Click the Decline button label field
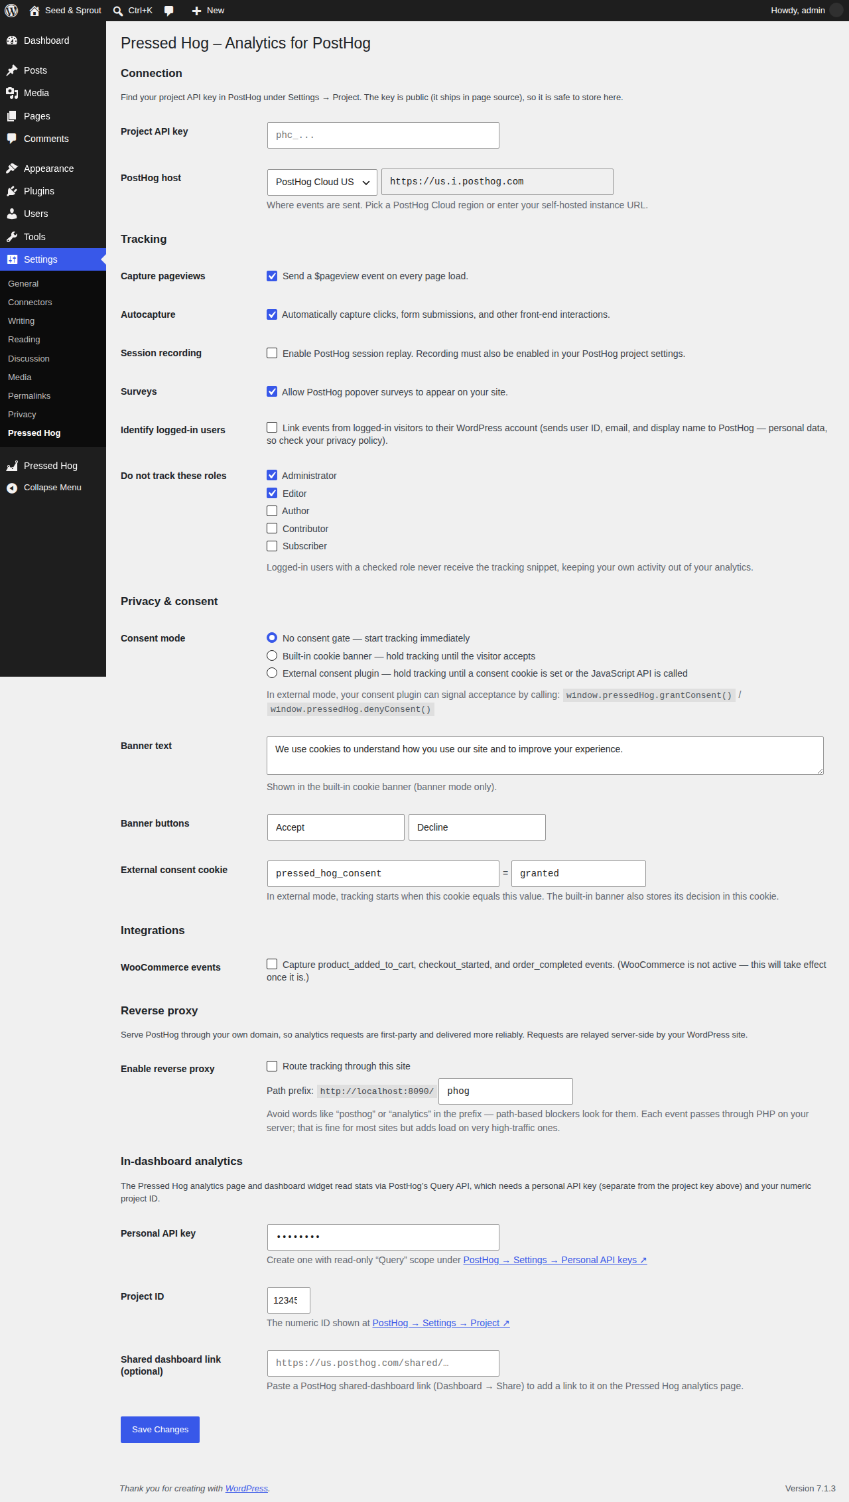The height and width of the screenshot is (1502, 849). 477,827
